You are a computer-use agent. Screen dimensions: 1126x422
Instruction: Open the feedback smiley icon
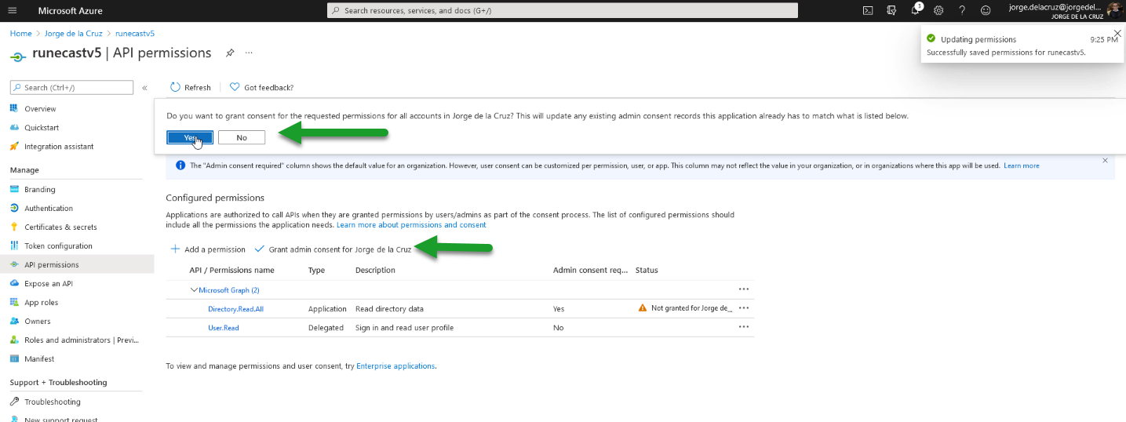tap(986, 10)
